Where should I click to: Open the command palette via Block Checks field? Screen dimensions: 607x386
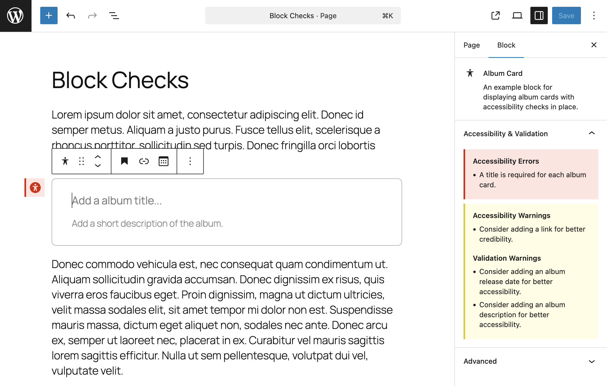pyautogui.click(x=303, y=15)
